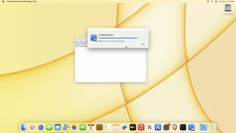Open Apple News from the Dock
Viewport: 236px width, 133px height.
pos(149,127)
